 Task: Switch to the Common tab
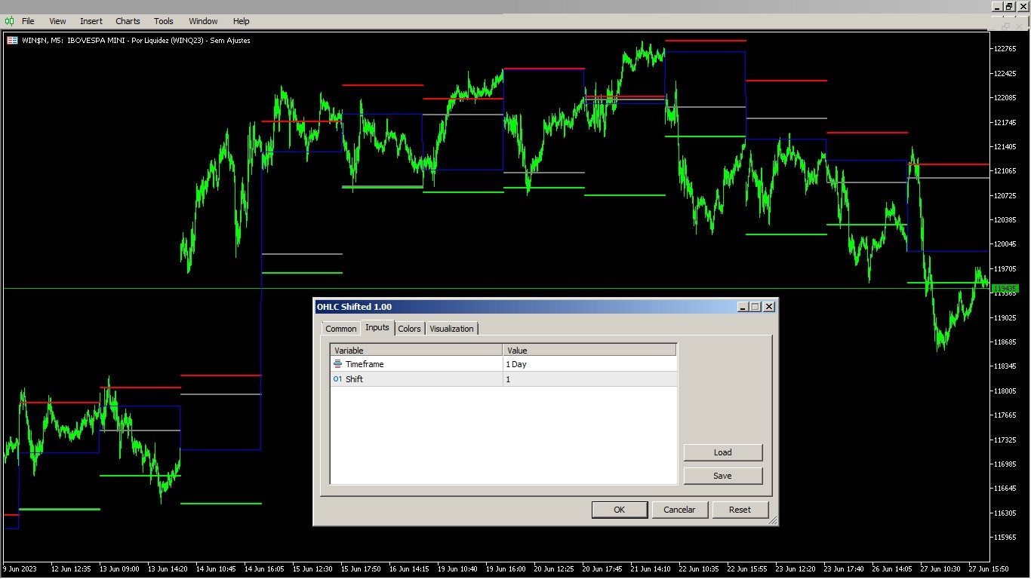coord(340,328)
